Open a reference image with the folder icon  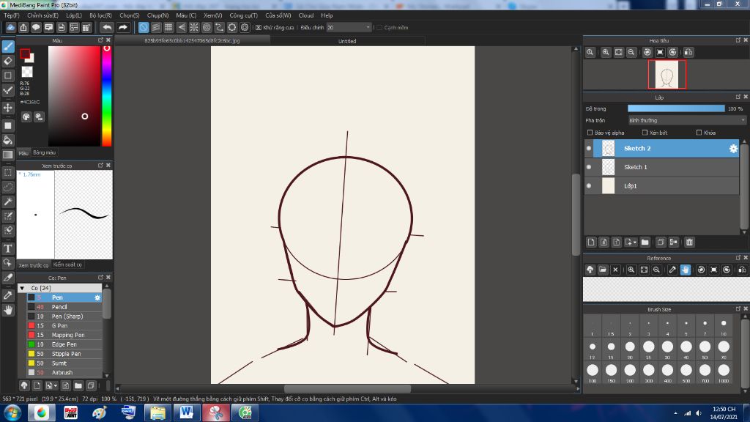603,270
